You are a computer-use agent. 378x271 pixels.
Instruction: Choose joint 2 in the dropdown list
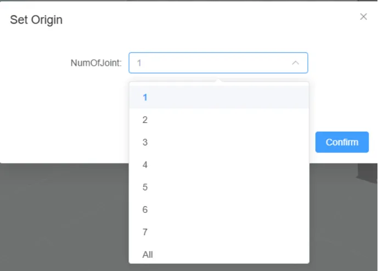click(x=145, y=120)
